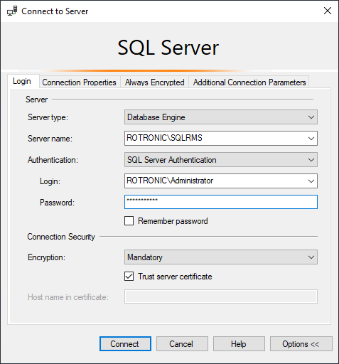Viewport: 339px width, 364px height.
Task: Open Help for this dialog
Action: (x=239, y=343)
